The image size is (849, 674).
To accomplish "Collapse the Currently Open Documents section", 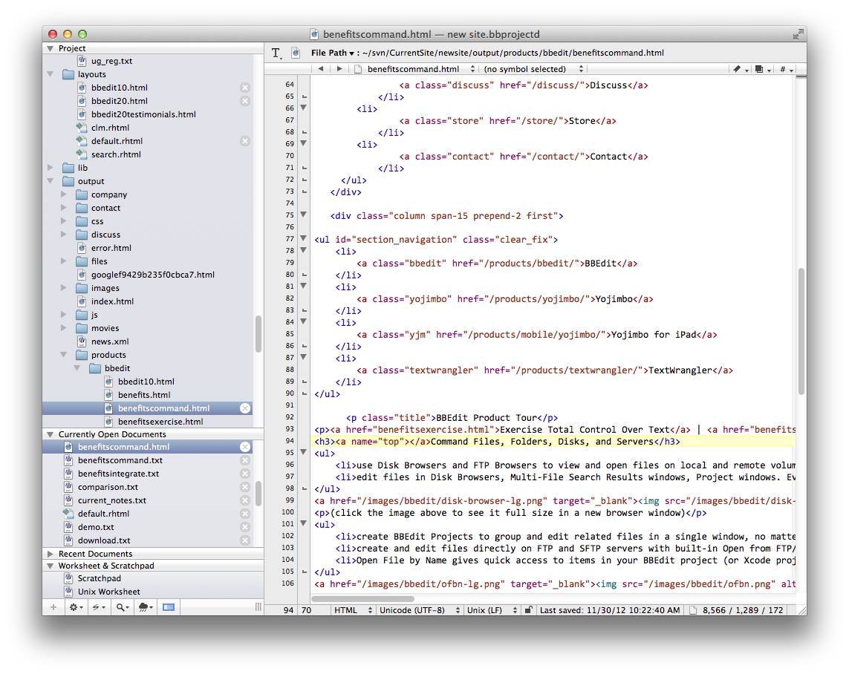I will [x=51, y=434].
